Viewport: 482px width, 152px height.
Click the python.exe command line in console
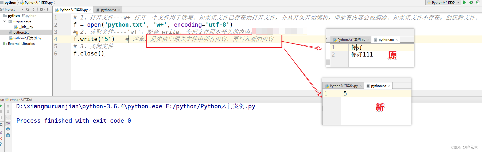pyautogui.click(x=136, y=106)
